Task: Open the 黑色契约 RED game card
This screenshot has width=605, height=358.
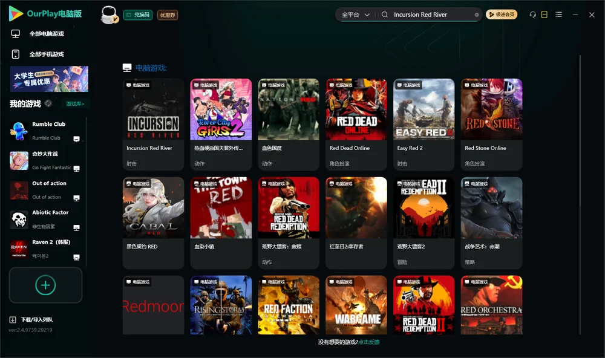Action: pyautogui.click(x=153, y=223)
